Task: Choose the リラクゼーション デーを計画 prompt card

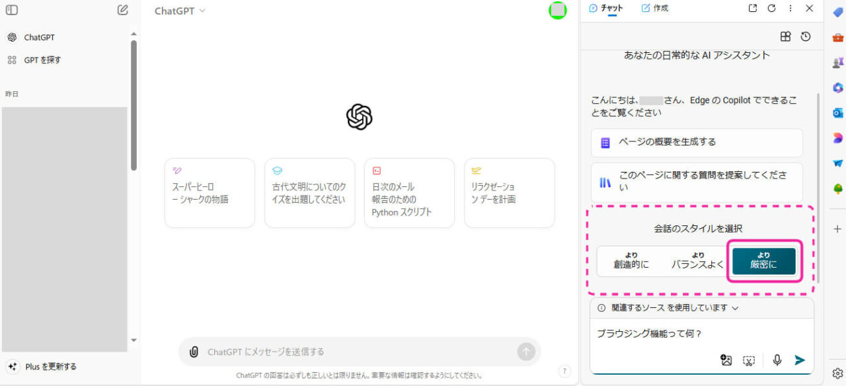Action: click(509, 193)
